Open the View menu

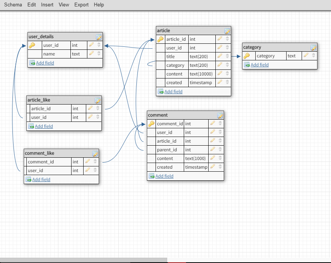(x=64, y=5)
